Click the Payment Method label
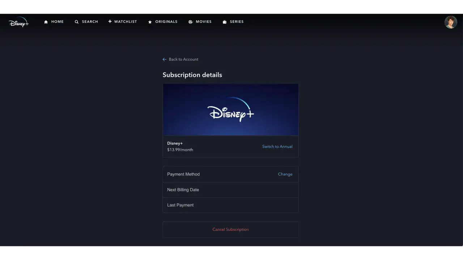Viewport: 463px width, 260px height. click(x=183, y=174)
